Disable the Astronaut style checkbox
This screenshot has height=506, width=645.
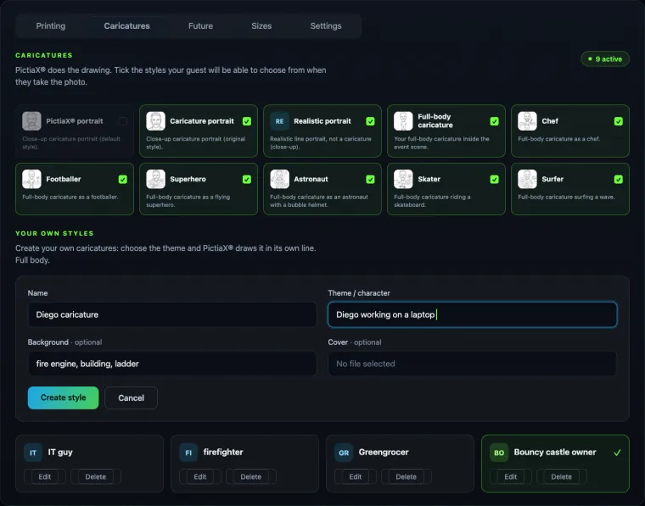pyautogui.click(x=370, y=179)
